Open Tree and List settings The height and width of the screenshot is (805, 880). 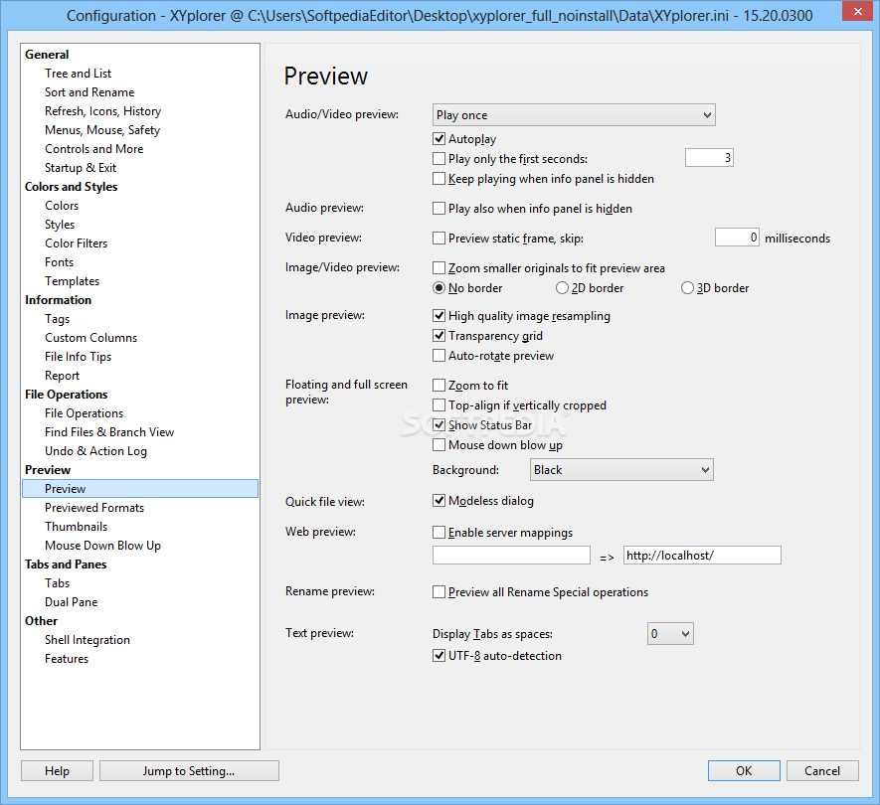[x=78, y=74]
